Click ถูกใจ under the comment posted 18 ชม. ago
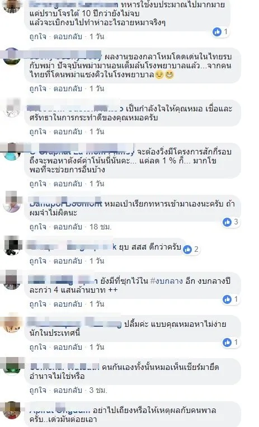 pyautogui.click(x=38, y=227)
